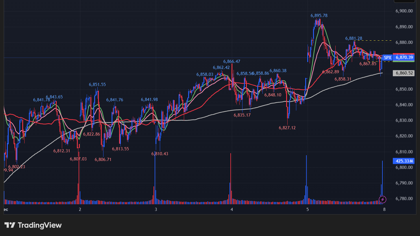Click date 3 on the time axis

click(x=156, y=209)
